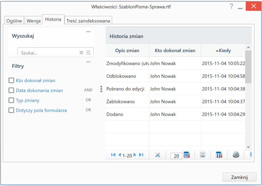Enable the 'Kto dokonał zmian' filter checkbox

(x=11, y=80)
